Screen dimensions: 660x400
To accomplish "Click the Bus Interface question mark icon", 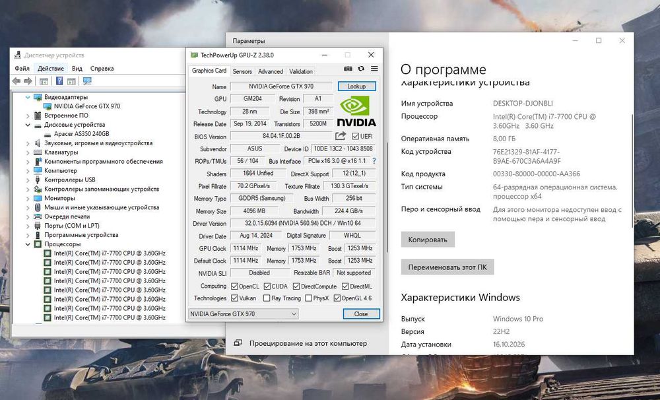I will tap(374, 161).
